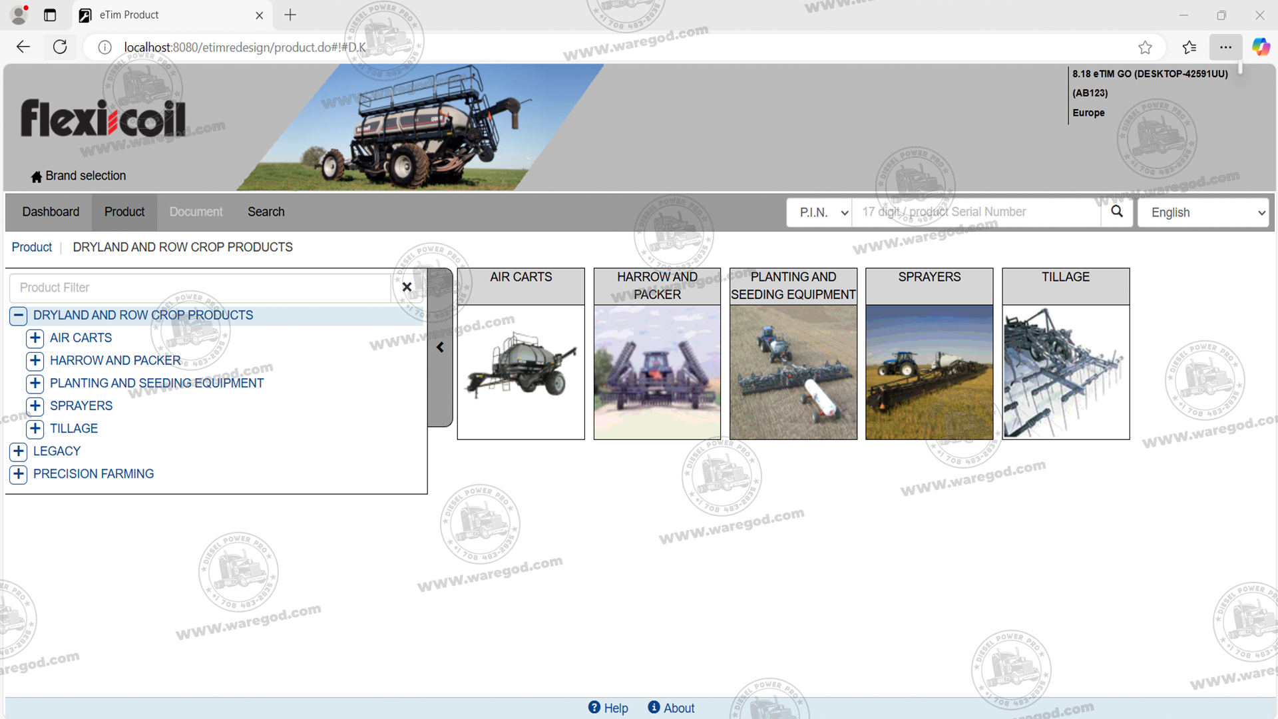Switch to the Dashboard tab
Screen dimensions: 1278x719
point(51,212)
